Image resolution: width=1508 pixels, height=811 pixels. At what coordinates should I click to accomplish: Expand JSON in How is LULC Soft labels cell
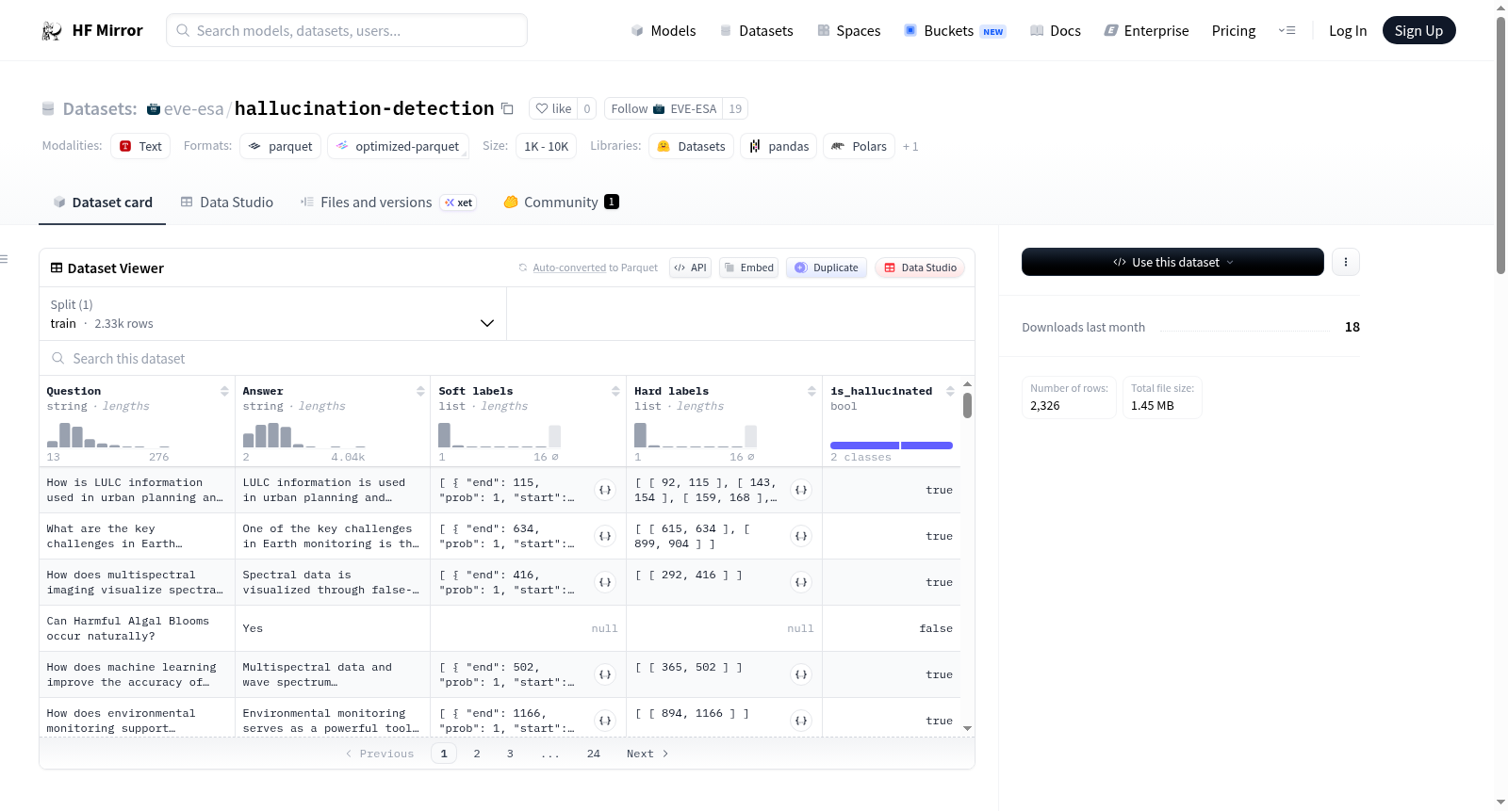(605, 490)
